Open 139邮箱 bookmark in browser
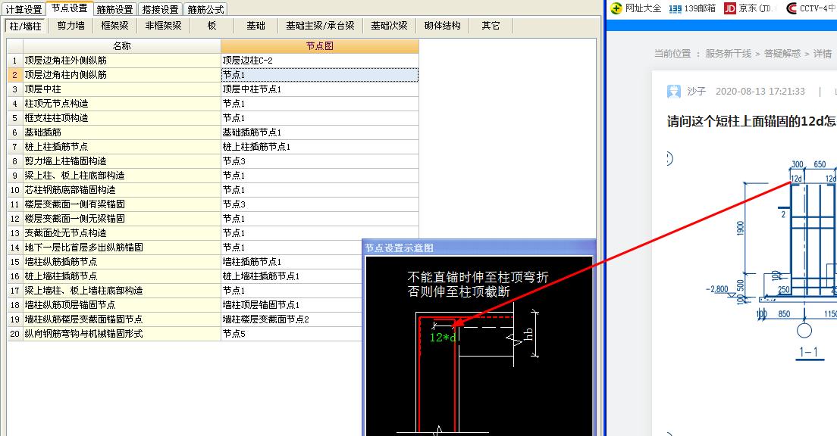Screen dimensions: 837x436 click(x=691, y=8)
